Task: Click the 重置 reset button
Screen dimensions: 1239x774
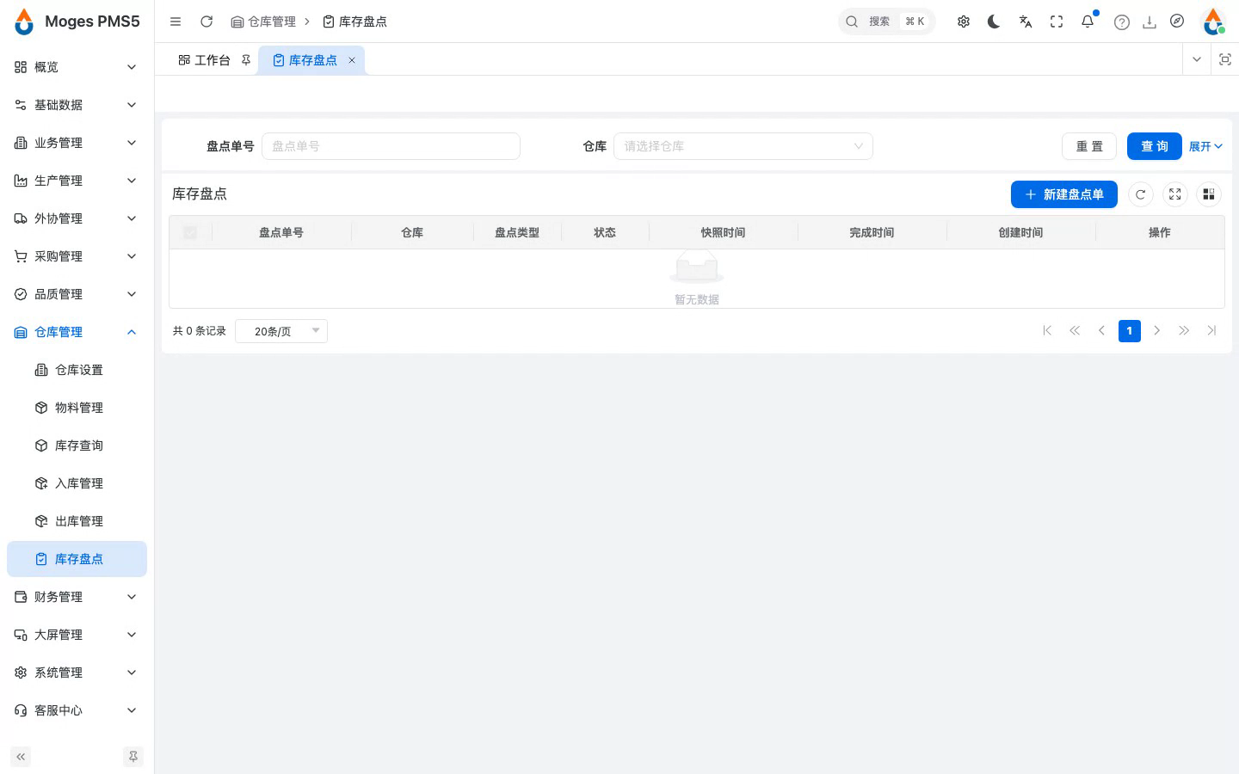Action: click(x=1089, y=146)
